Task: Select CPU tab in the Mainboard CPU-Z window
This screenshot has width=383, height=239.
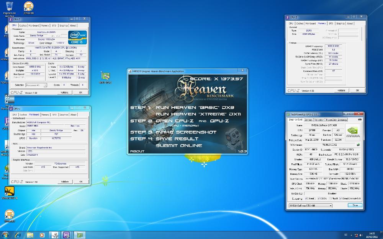Action: [x=15, y=115]
